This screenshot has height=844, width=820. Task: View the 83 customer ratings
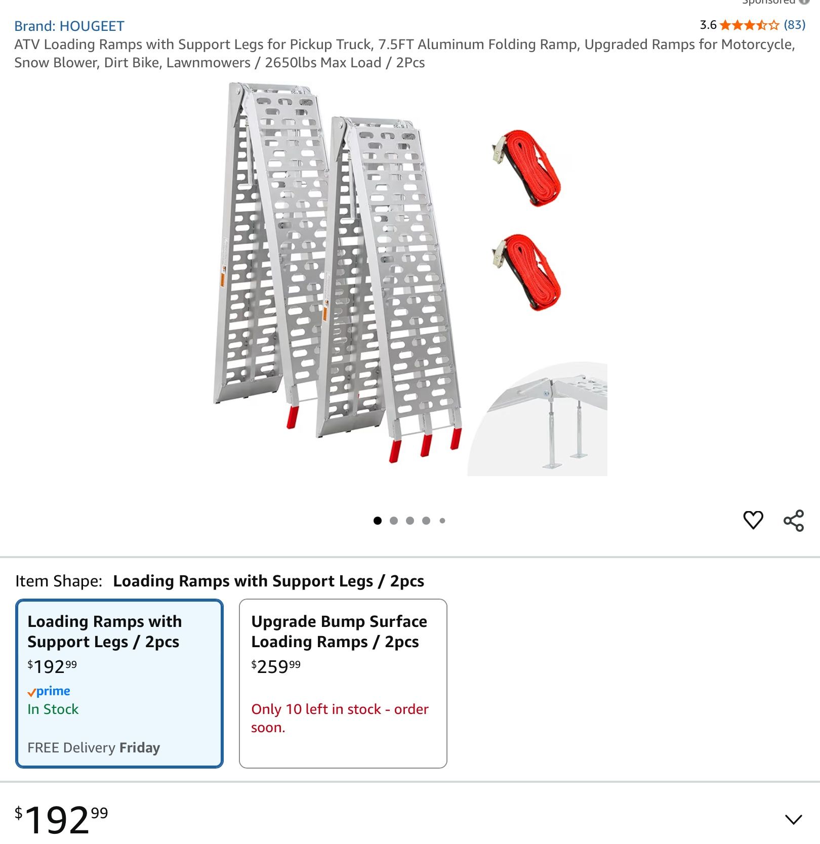tap(794, 25)
